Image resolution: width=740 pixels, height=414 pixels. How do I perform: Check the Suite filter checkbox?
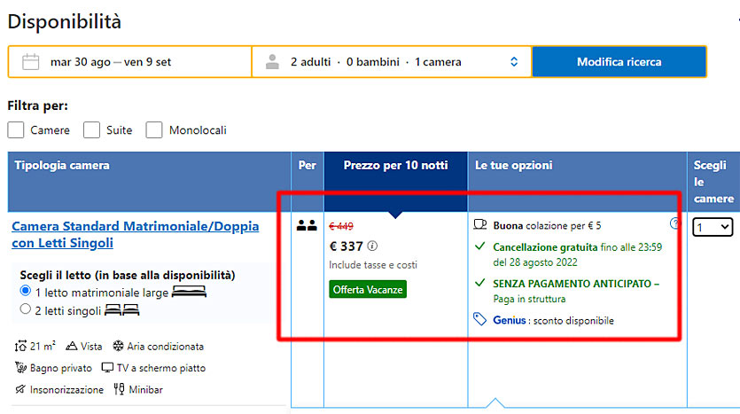[x=91, y=129]
